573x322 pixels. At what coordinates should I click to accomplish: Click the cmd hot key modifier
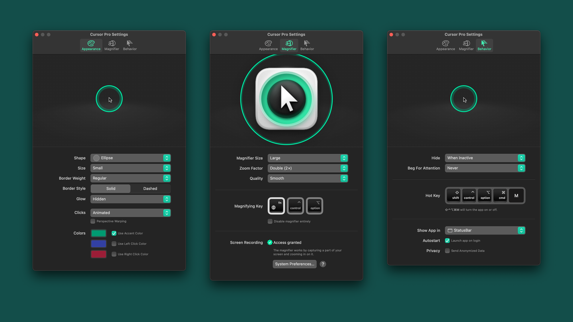pos(501,195)
